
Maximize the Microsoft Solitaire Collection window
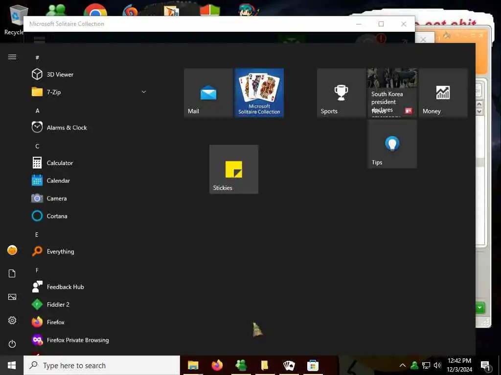pos(381,24)
